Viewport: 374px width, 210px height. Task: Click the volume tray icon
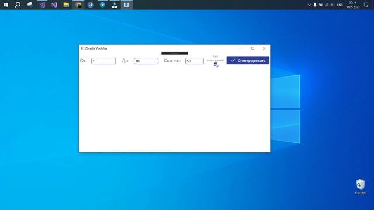point(333,5)
